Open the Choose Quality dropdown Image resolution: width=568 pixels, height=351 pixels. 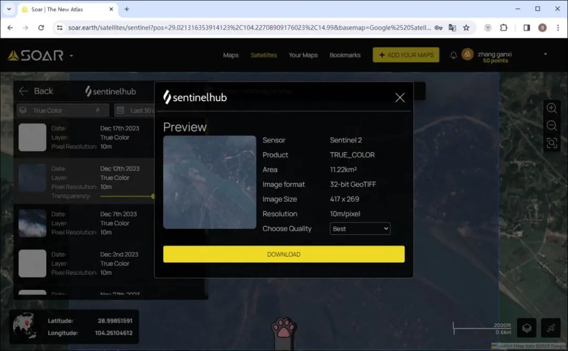[360, 228]
